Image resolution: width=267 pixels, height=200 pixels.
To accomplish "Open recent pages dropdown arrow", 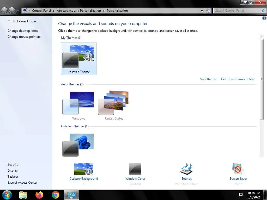I will pos(18,11).
